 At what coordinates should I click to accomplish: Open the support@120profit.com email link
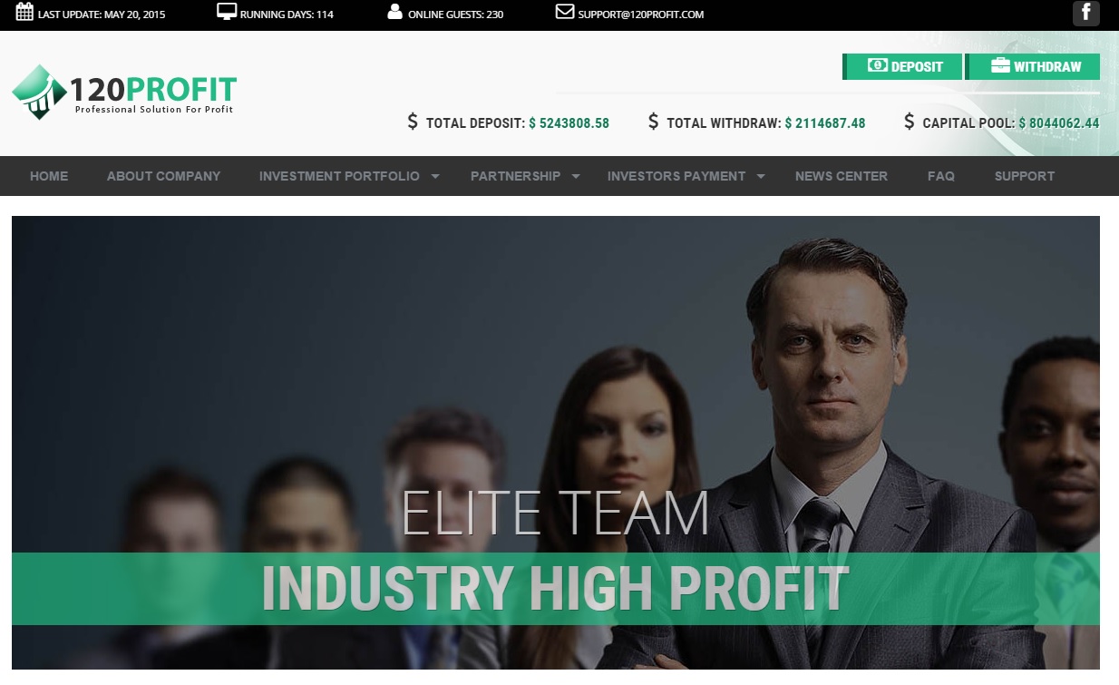pyautogui.click(x=641, y=15)
